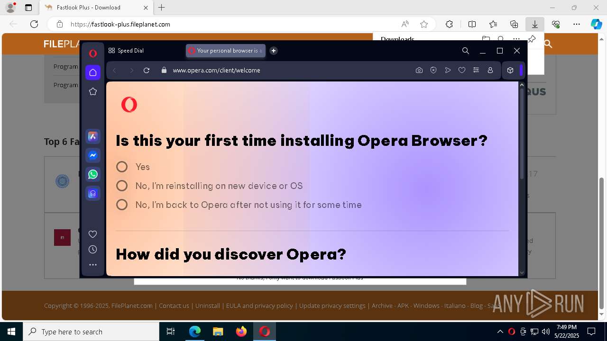
Task: Open Blog footer link
Action: click(x=476, y=305)
